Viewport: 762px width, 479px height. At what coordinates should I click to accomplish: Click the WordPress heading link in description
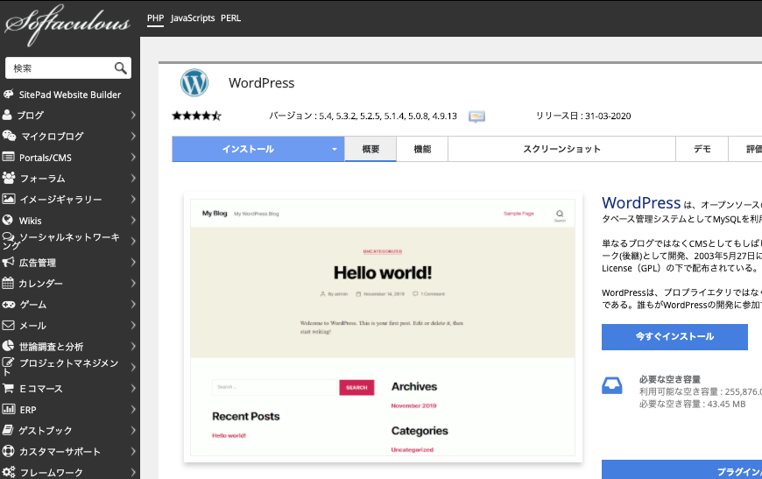tap(641, 202)
